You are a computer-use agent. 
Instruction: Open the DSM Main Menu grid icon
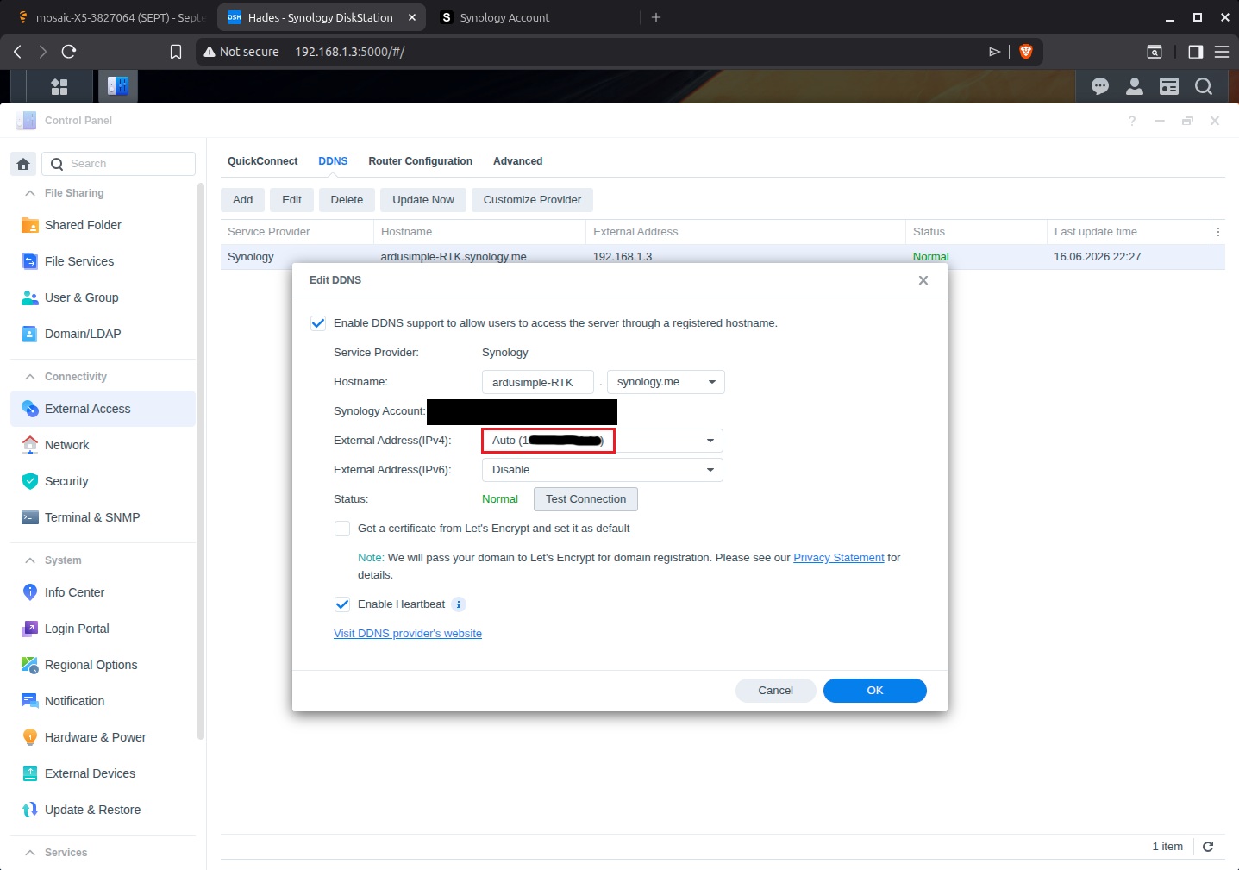(x=59, y=86)
